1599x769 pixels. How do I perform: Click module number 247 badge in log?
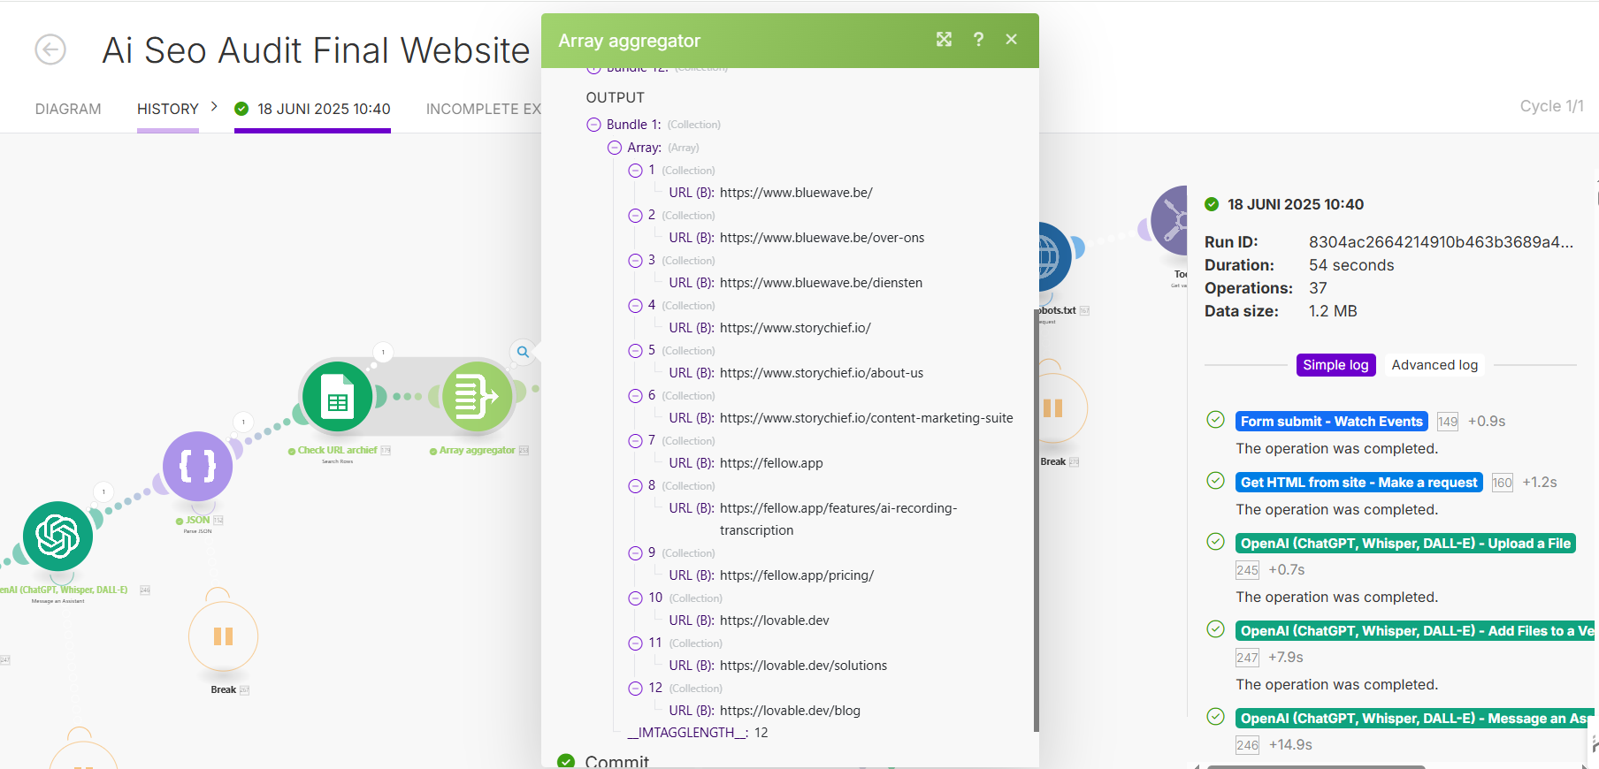1247,658
